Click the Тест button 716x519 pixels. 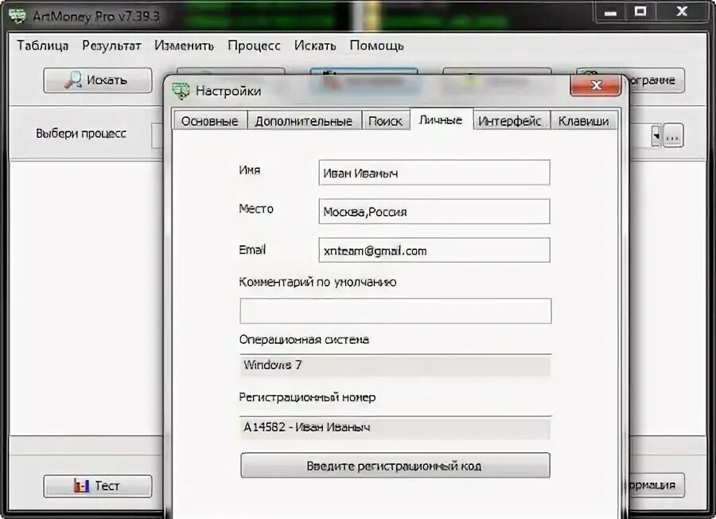coord(98,486)
